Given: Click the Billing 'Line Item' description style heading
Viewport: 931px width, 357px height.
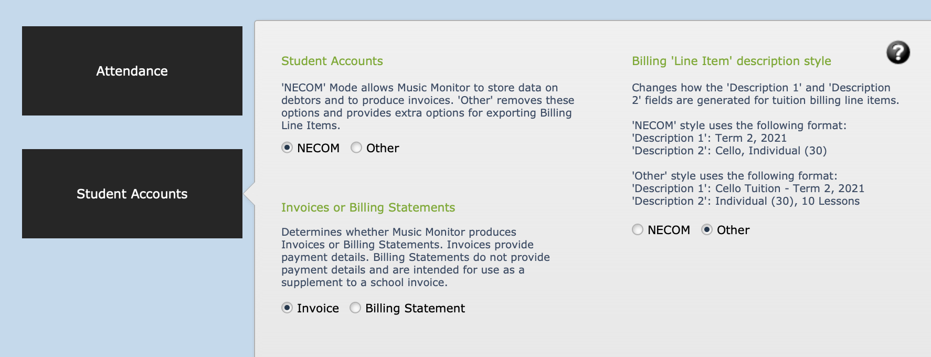Looking at the screenshot, I should (732, 61).
